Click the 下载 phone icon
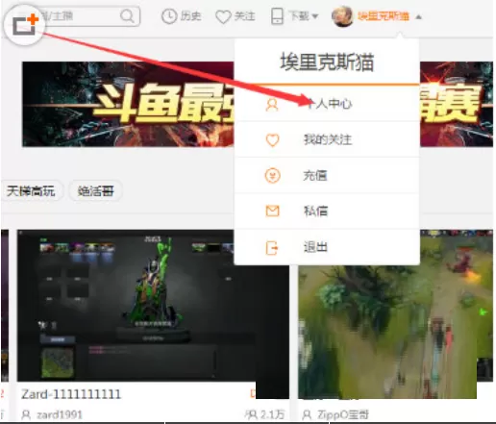 click(277, 16)
